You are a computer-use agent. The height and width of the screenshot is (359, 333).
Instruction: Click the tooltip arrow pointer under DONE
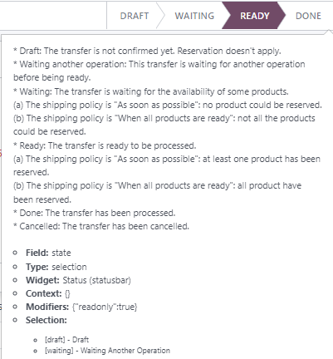tap(329, 32)
